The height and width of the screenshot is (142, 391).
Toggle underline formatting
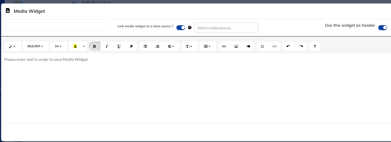119,46
